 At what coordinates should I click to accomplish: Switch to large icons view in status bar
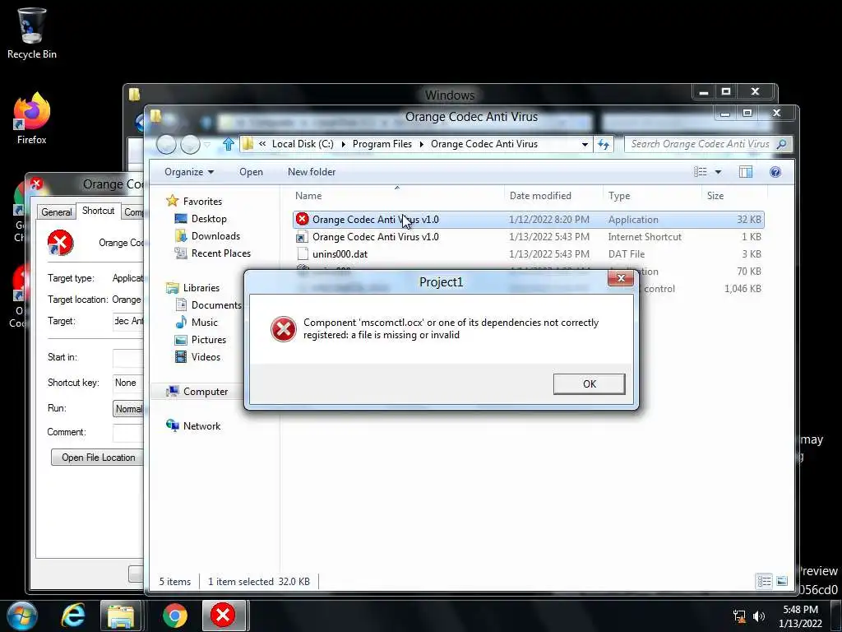[782, 582]
